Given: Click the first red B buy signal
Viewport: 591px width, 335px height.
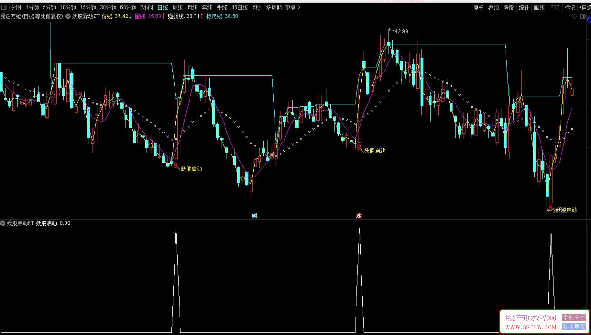Looking at the screenshot, I should [x=176, y=166].
